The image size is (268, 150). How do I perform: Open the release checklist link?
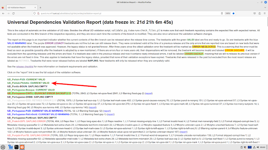click(x=25, y=67)
